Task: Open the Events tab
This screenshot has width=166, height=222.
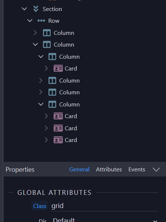Action: point(137,169)
